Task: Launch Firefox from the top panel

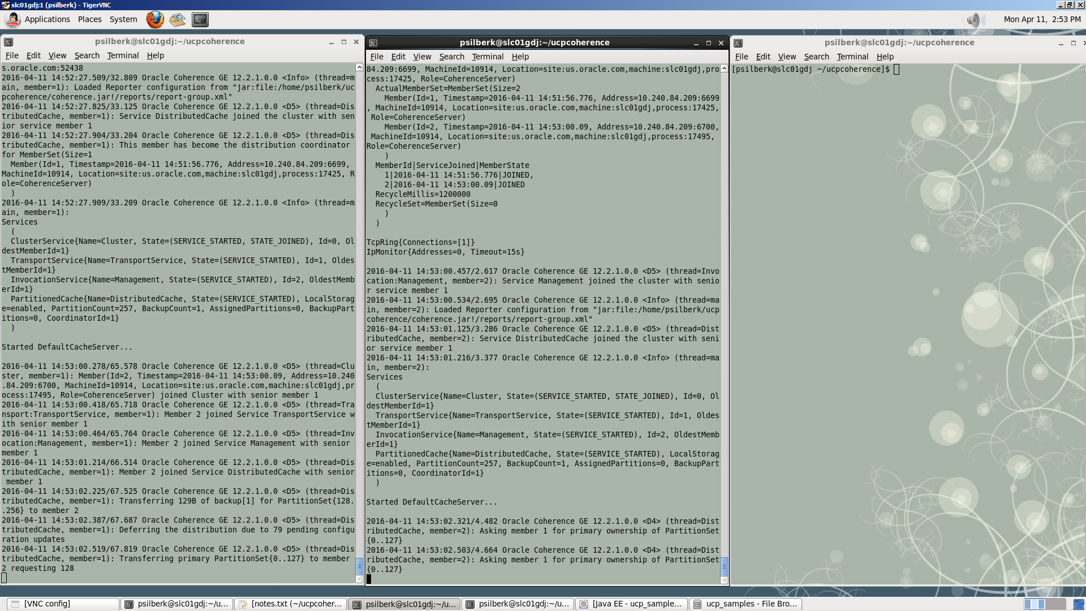Action: point(155,19)
